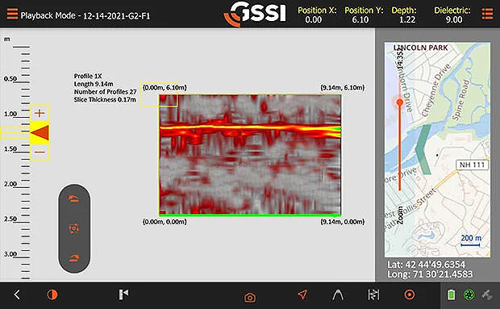Click the Playback Mode file title
The image size is (500, 309).
(x=85, y=15)
